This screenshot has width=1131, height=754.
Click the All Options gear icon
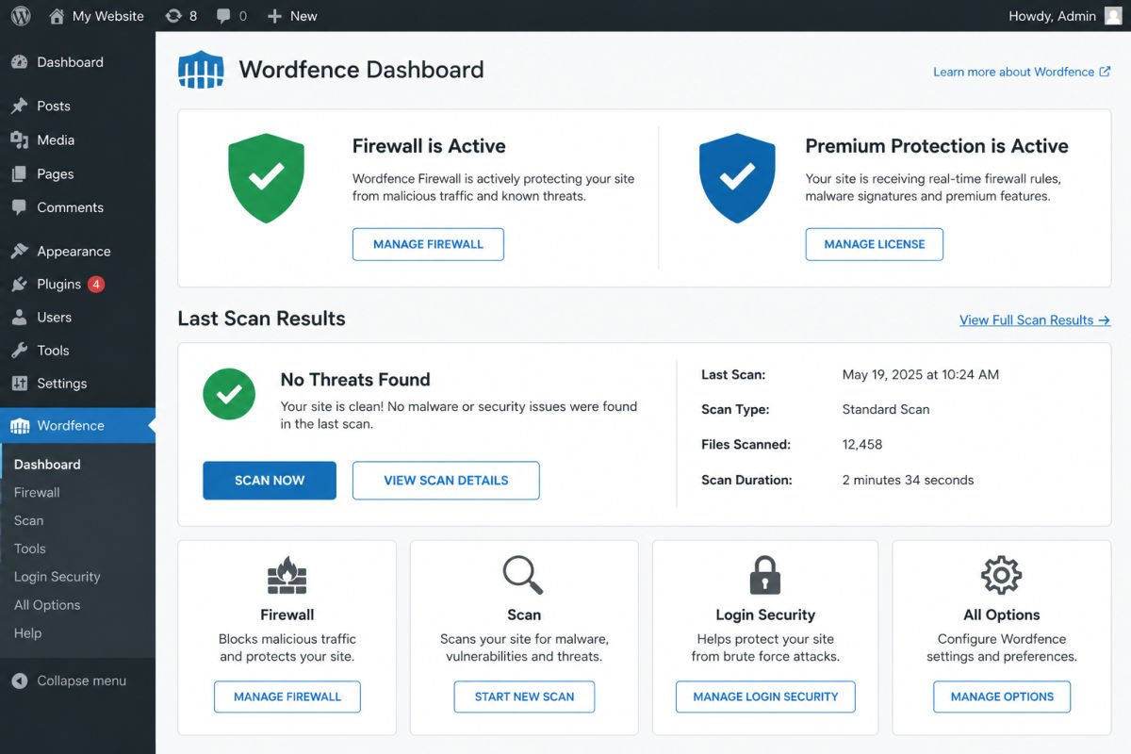(x=1001, y=575)
